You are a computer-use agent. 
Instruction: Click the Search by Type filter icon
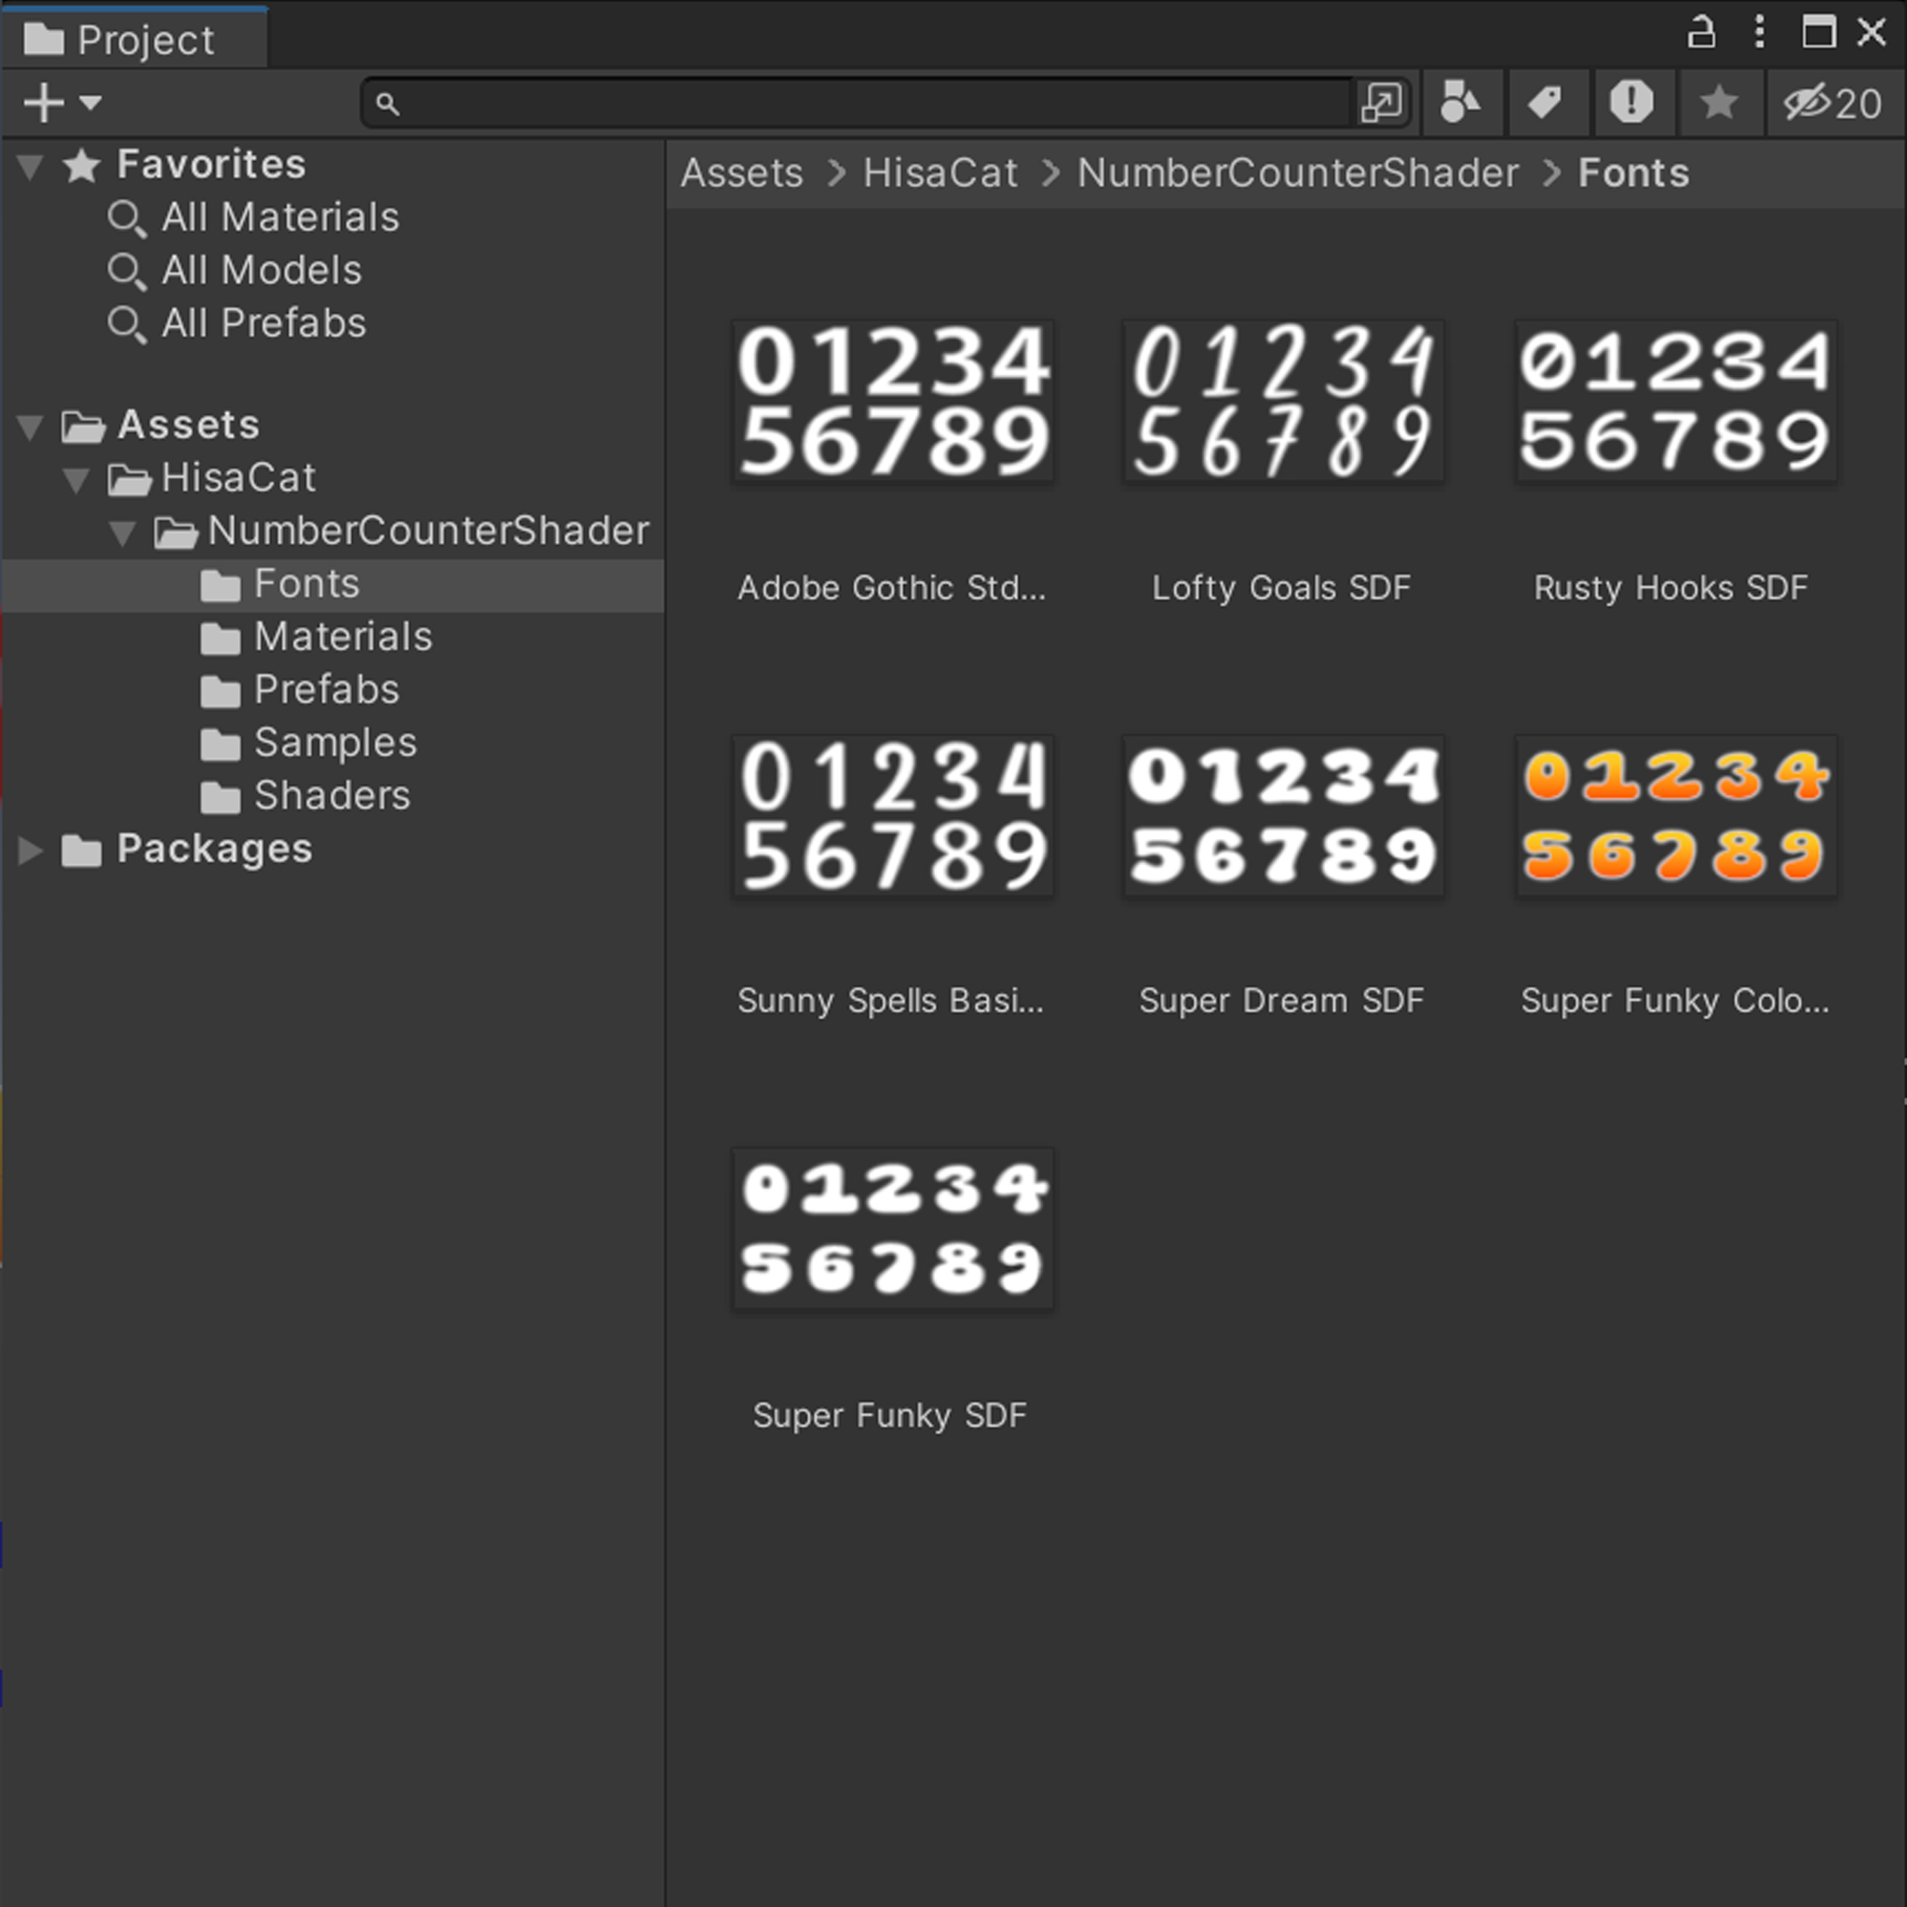(x=1462, y=101)
